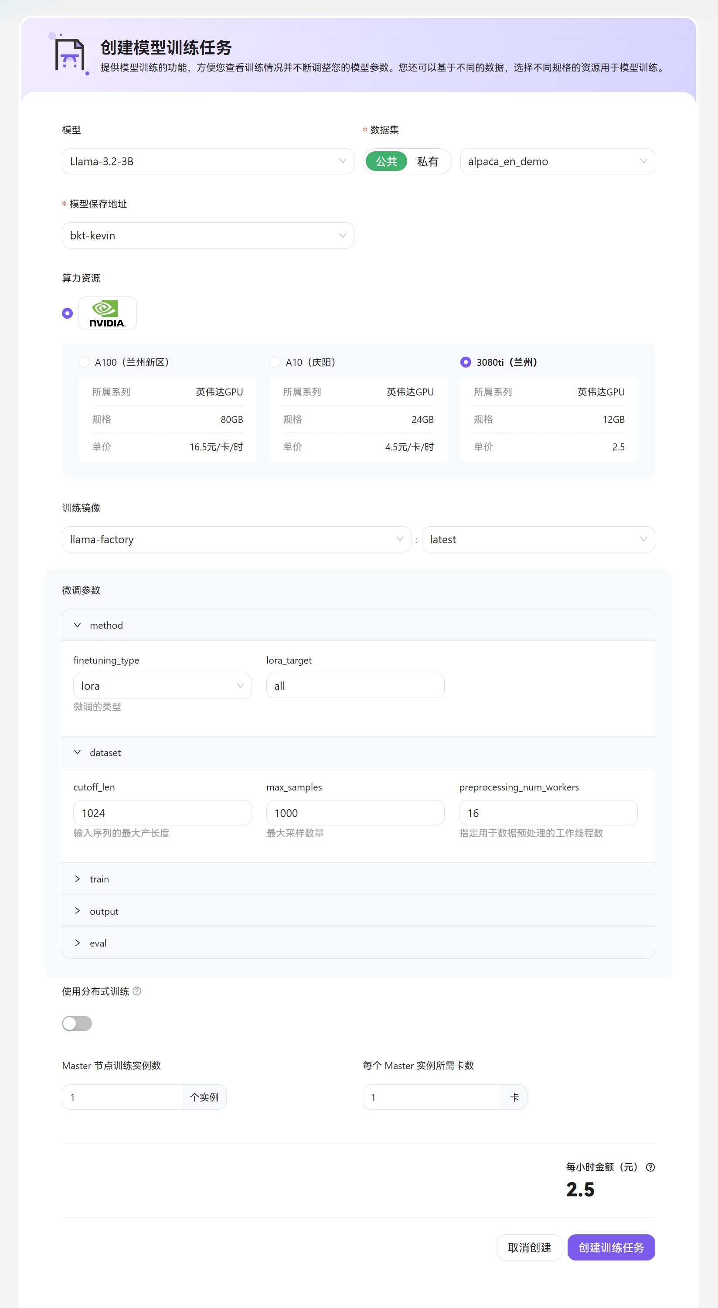
Task: Open the finetuning_type lora dropdown
Action: [163, 685]
